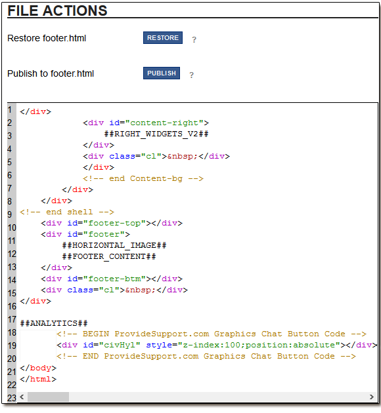
Task: Click the FILE ACTIONS heading
Action: click(57, 10)
